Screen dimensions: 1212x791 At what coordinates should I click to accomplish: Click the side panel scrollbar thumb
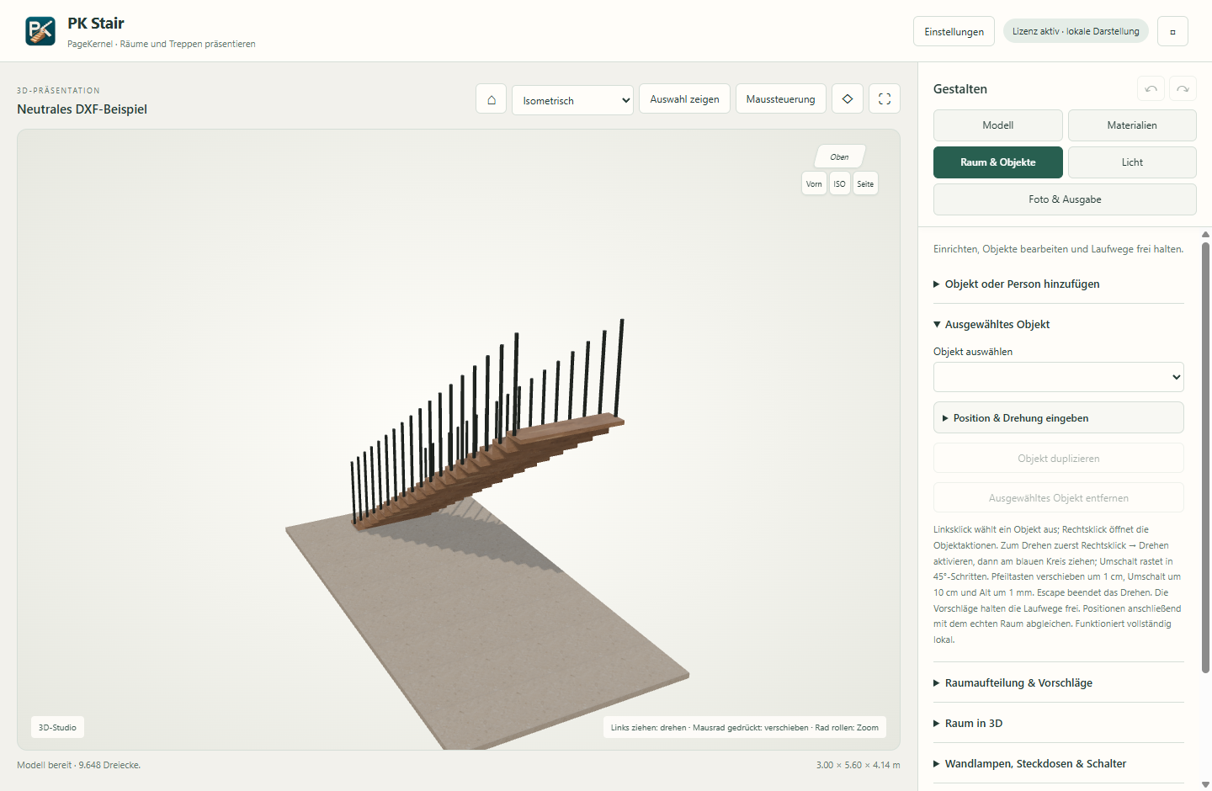1205,457
